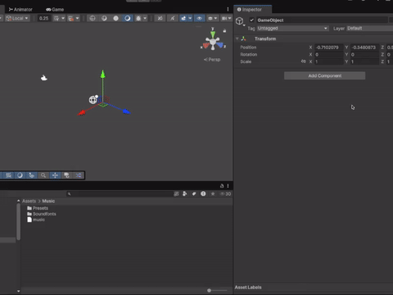This screenshot has height=295, width=393.
Task: Click the first icon in bottom Scene overlay toolbar
Action: [8, 175]
